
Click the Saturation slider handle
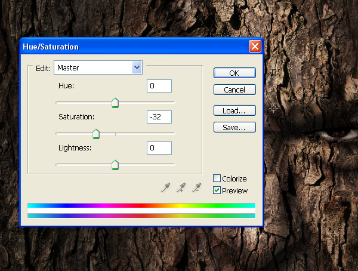[95, 134]
